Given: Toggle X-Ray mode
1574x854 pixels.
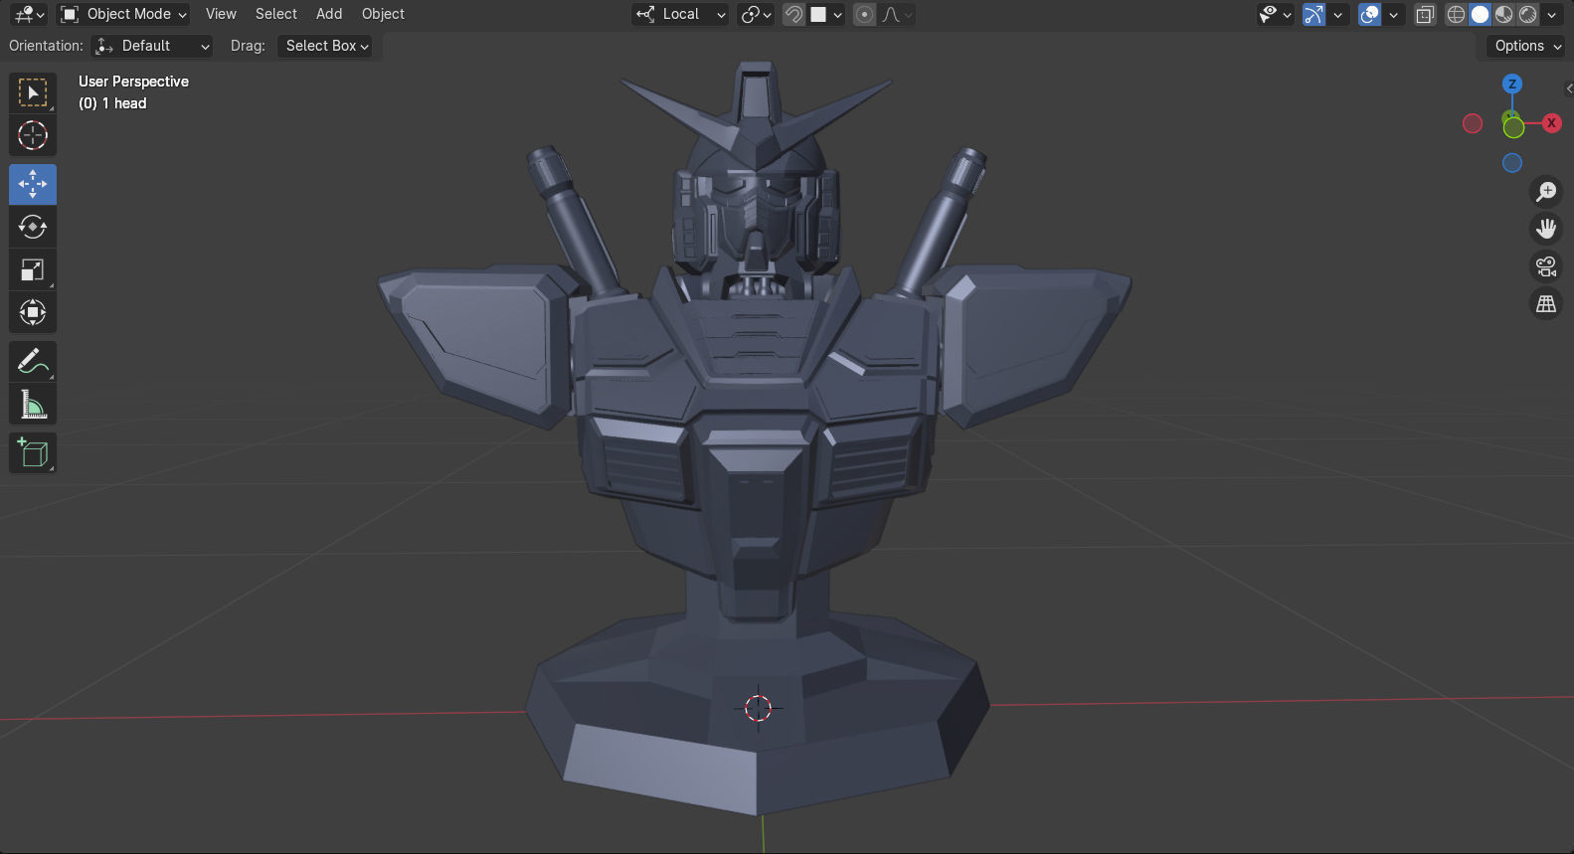Looking at the screenshot, I should coord(1425,14).
